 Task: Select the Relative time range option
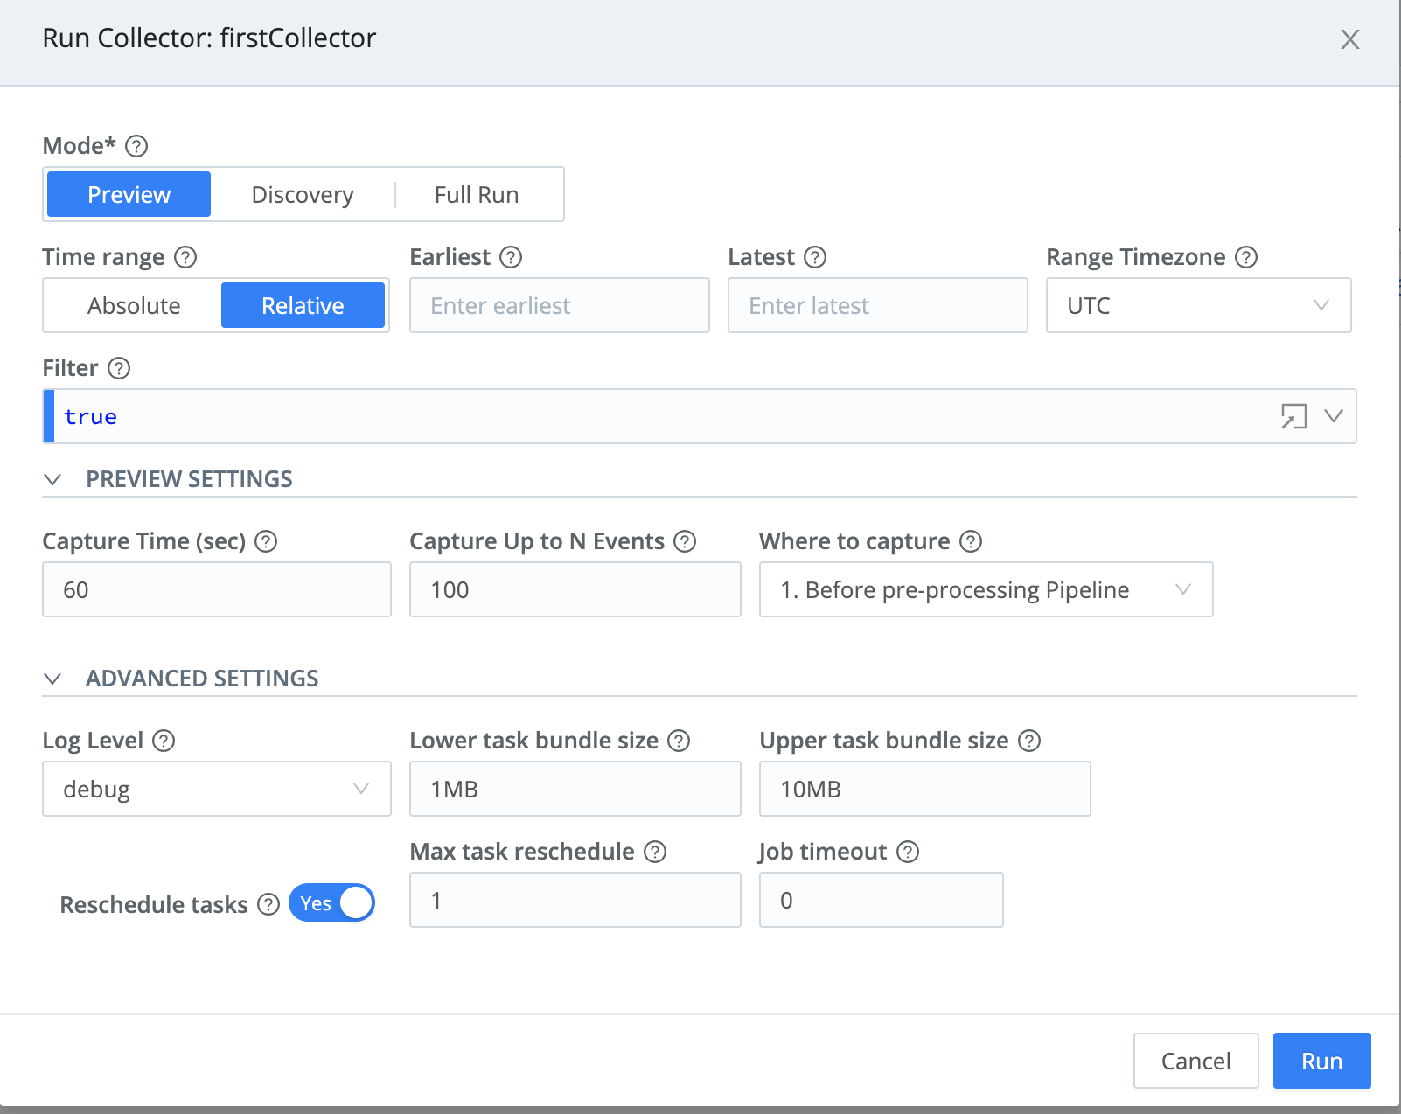tap(303, 305)
